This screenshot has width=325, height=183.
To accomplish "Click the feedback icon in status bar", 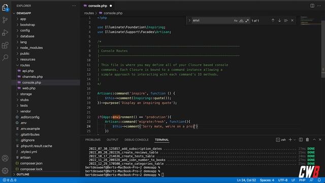I will click(311, 180).
